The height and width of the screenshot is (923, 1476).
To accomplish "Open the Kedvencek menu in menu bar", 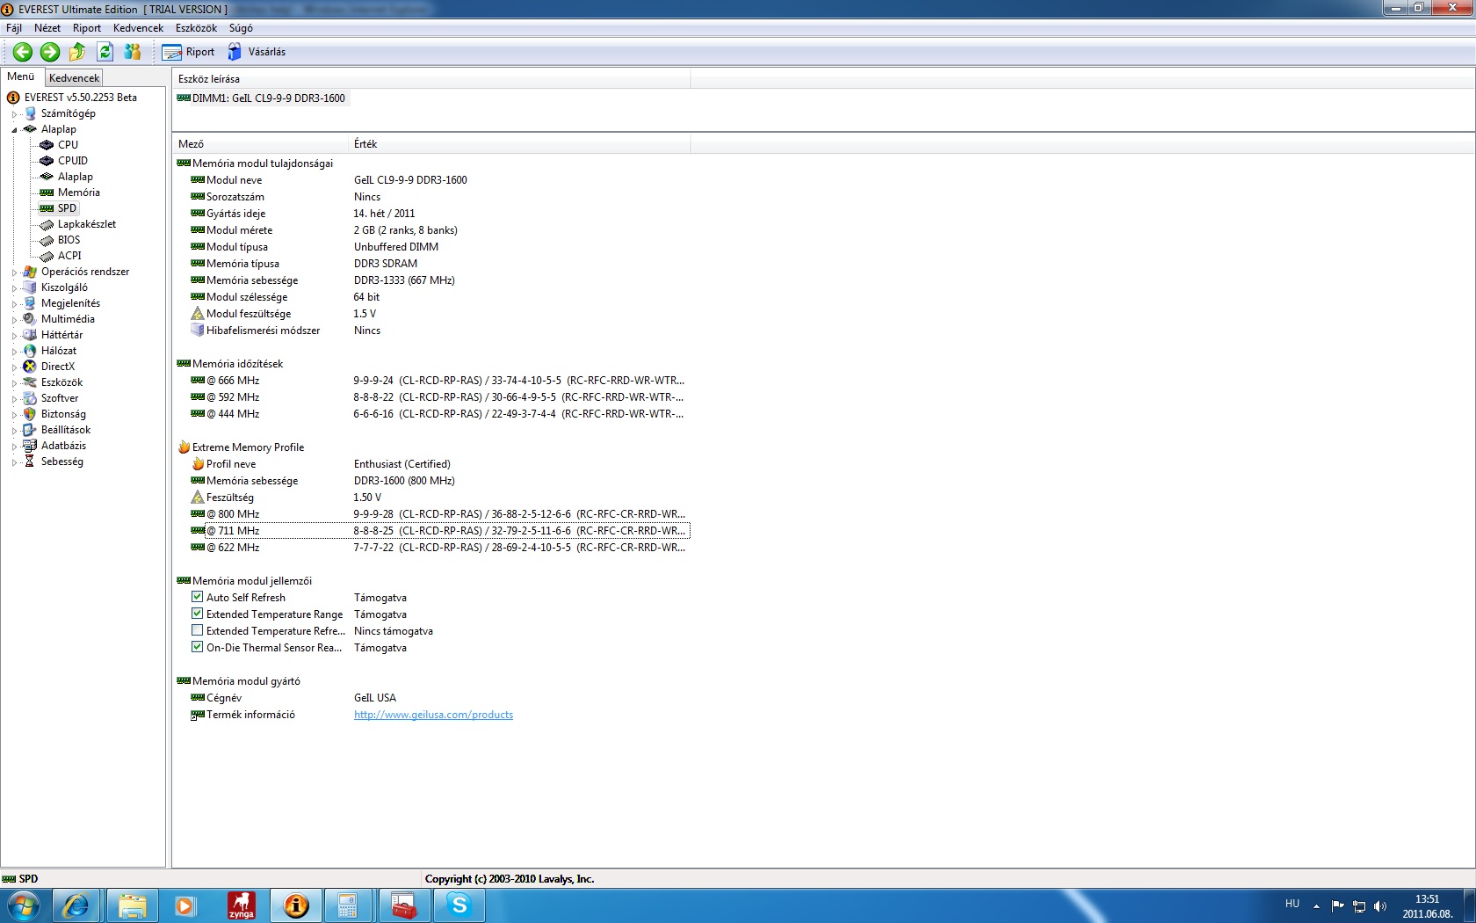I will (138, 28).
